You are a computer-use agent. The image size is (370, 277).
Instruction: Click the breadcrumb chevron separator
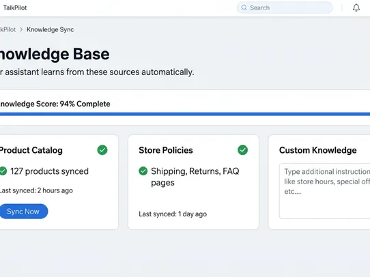pyautogui.click(x=21, y=30)
